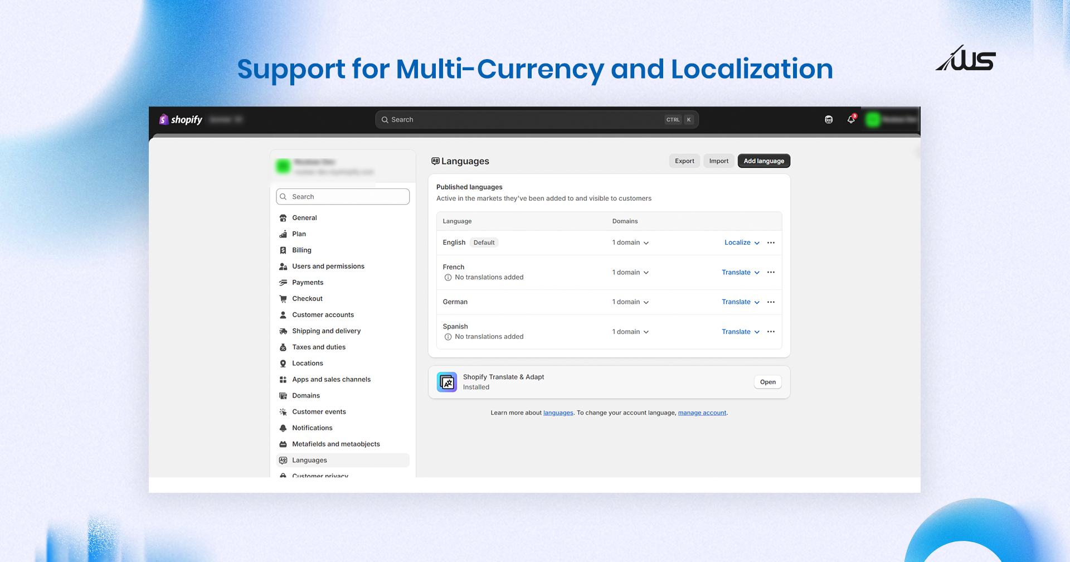Open the Translate dropdown for Spanish
This screenshot has width=1070, height=562.
(x=741, y=332)
